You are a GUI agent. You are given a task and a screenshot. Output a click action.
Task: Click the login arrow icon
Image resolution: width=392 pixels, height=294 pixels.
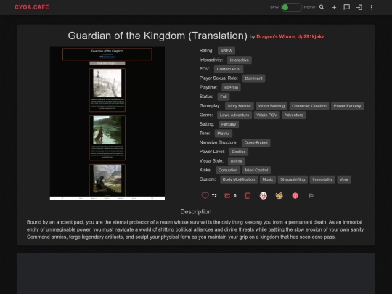pyautogui.click(x=359, y=7)
